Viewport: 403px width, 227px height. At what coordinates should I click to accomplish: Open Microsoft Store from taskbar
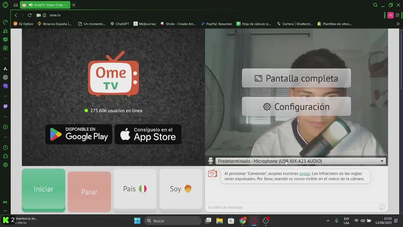pyautogui.click(x=231, y=221)
